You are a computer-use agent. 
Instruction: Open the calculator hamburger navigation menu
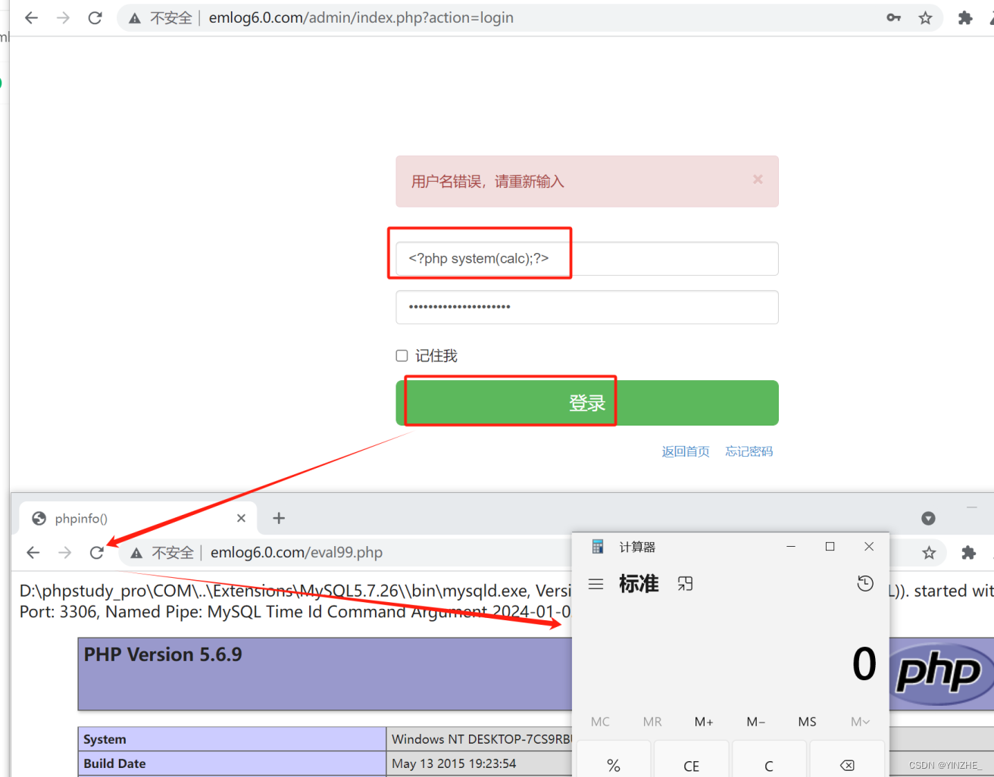click(596, 584)
